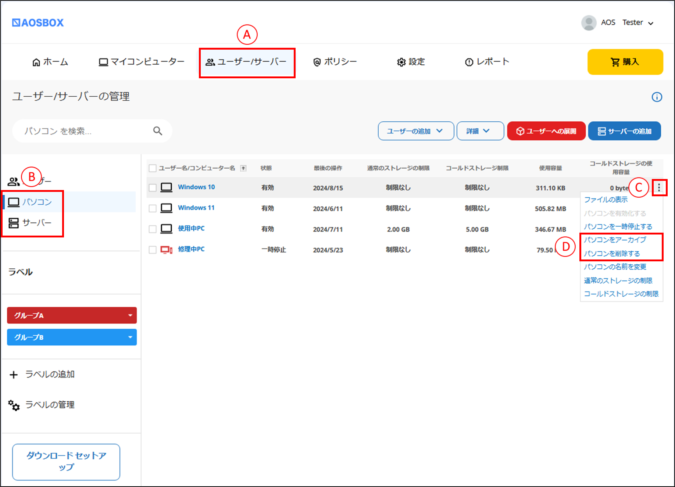Select パソコンを一時停止する menu entry
675x487 pixels.
pyautogui.click(x=618, y=226)
